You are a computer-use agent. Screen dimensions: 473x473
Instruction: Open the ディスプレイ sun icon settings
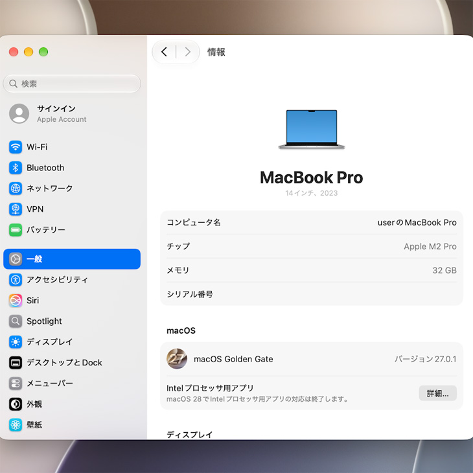[16, 342]
